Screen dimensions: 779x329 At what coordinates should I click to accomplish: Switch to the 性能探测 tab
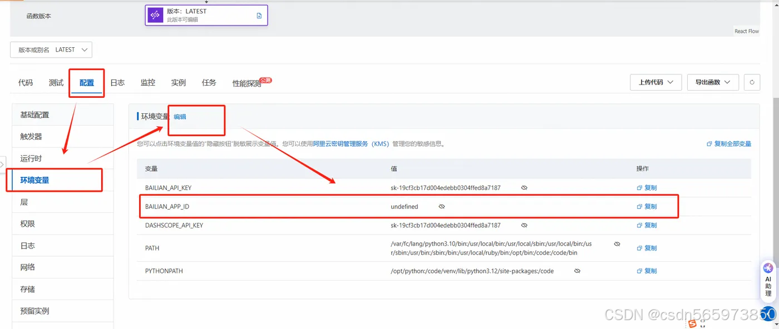pos(247,83)
